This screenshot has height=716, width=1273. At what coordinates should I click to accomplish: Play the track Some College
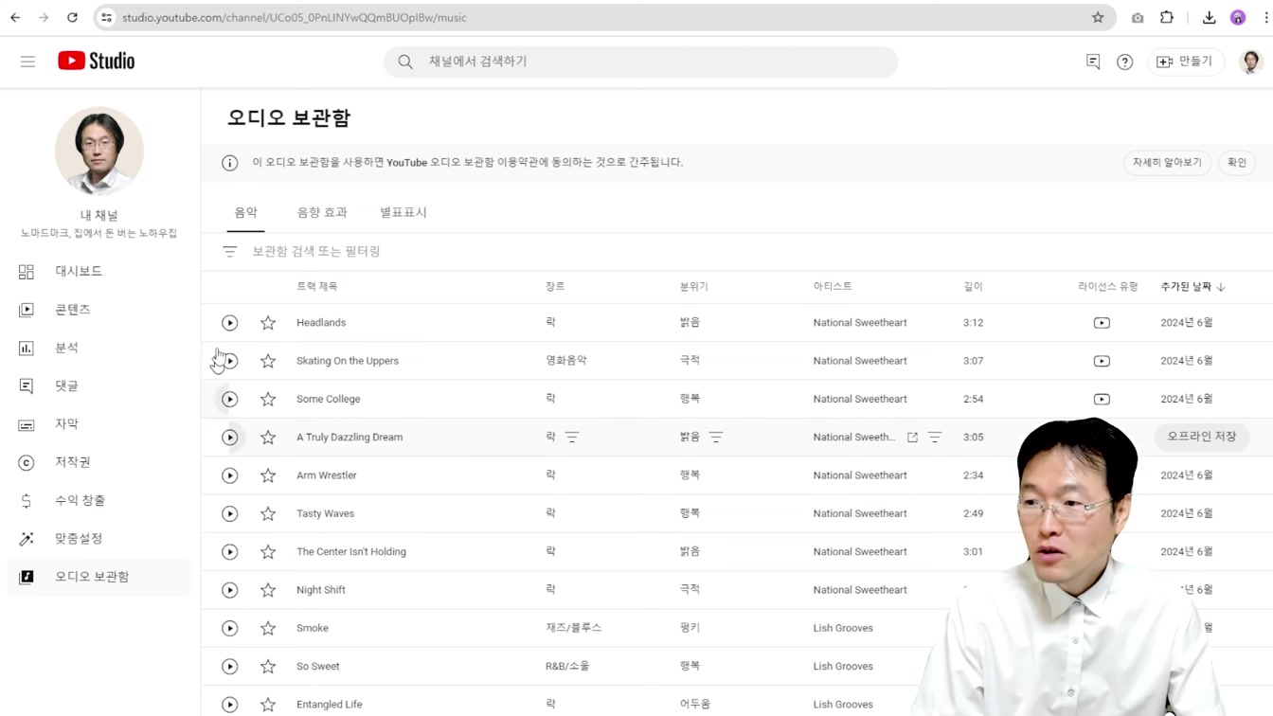point(229,400)
